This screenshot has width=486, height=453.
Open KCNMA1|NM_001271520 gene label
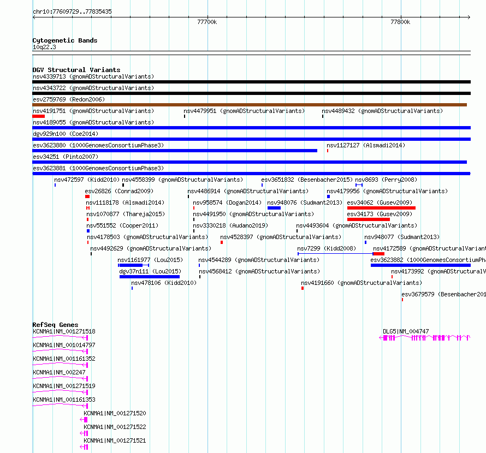click(x=115, y=413)
